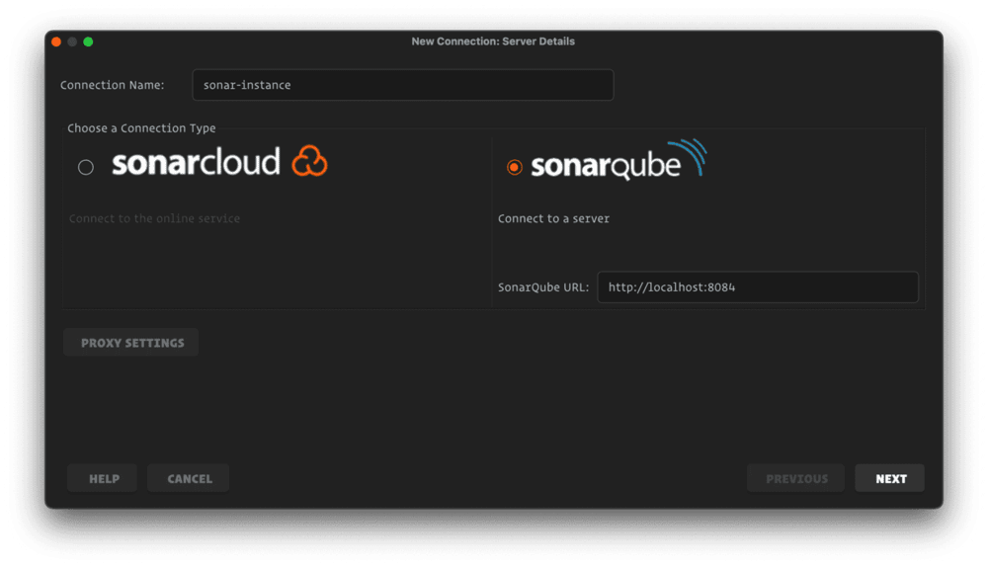The image size is (988, 568).
Task: Click the sonarcloud logo text
Action: coord(196,163)
